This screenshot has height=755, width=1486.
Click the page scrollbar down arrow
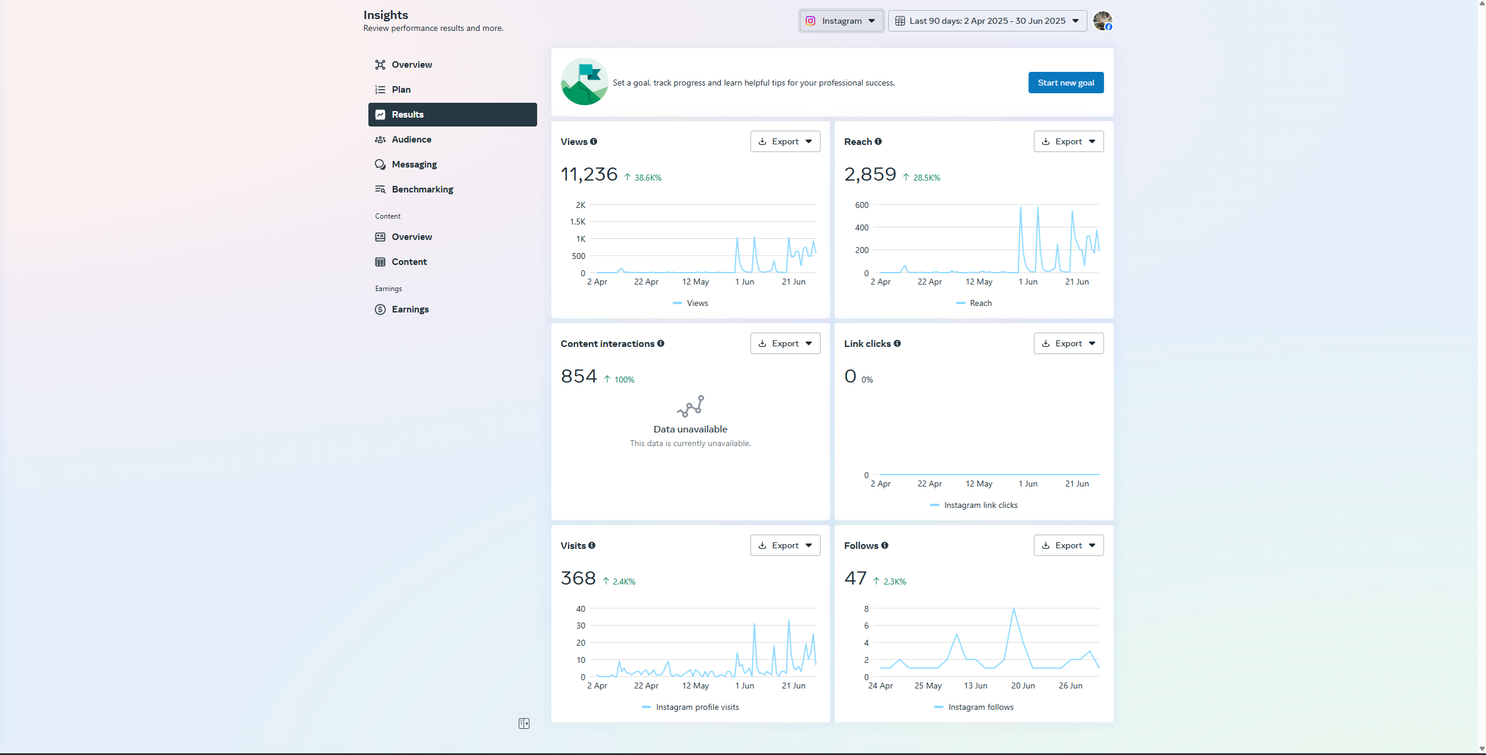(x=1481, y=749)
